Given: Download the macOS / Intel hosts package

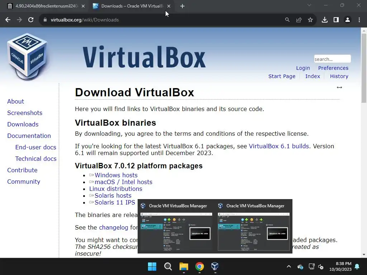Looking at the screenshot, I should tap(123, 182).
